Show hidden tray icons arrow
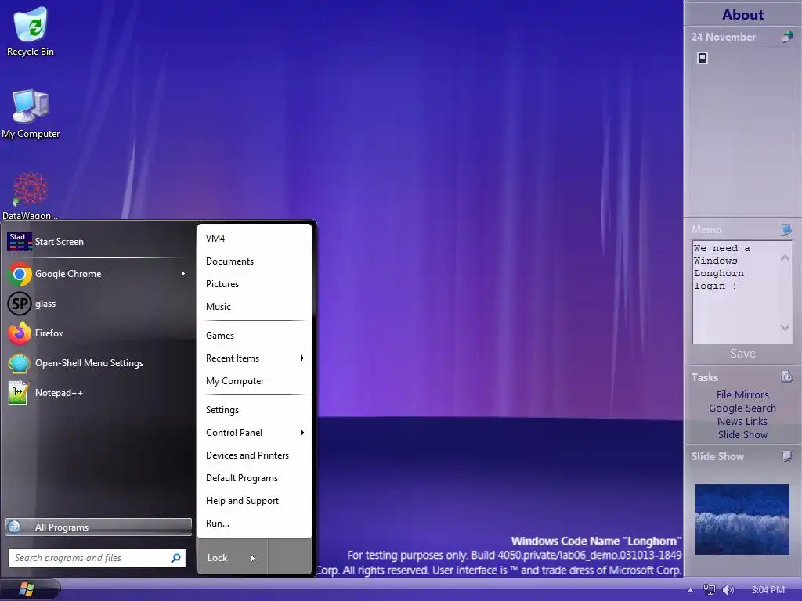 tap(691, 590)
